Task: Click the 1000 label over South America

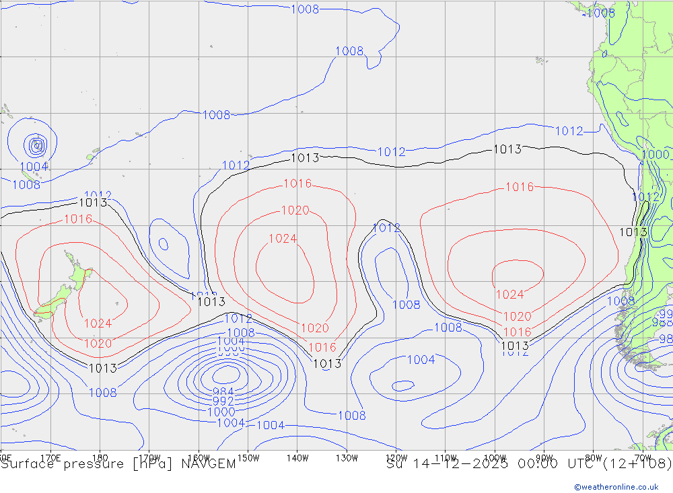Action: pos(656,155)
